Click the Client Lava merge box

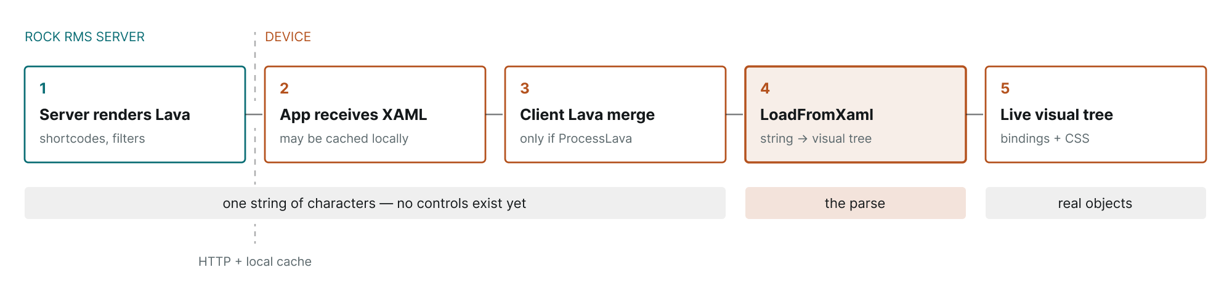pyautogui.click(x=615, y=114)
